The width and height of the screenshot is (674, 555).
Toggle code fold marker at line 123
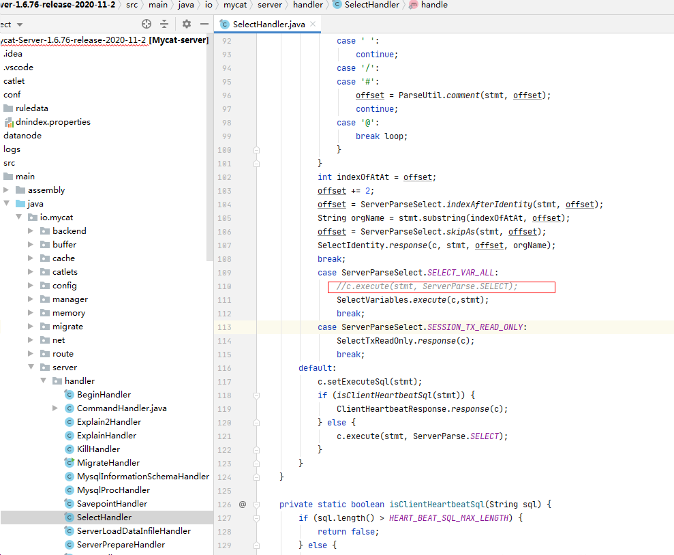click(x=257, y=464)
